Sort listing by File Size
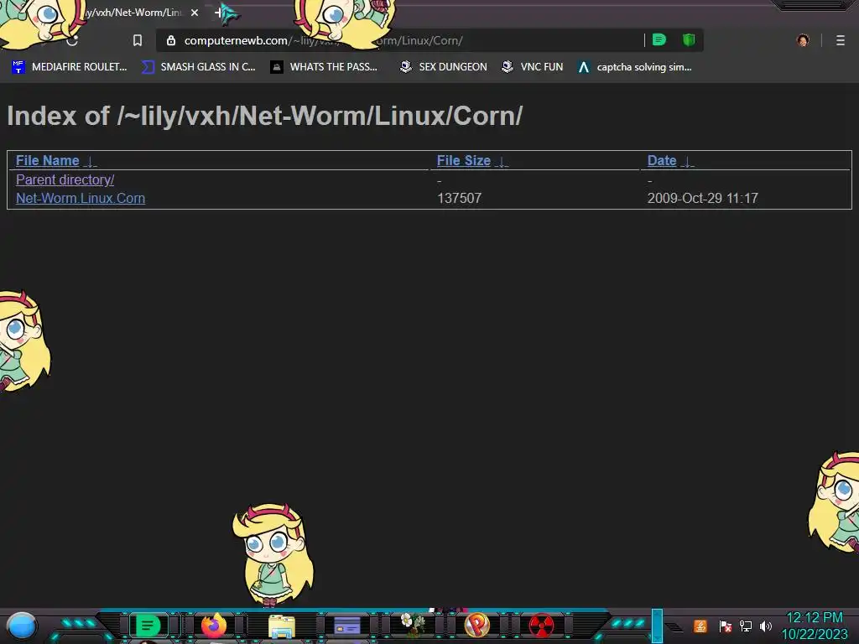The image size is (859, 644). pyautogui.click(x=463, y=160)
